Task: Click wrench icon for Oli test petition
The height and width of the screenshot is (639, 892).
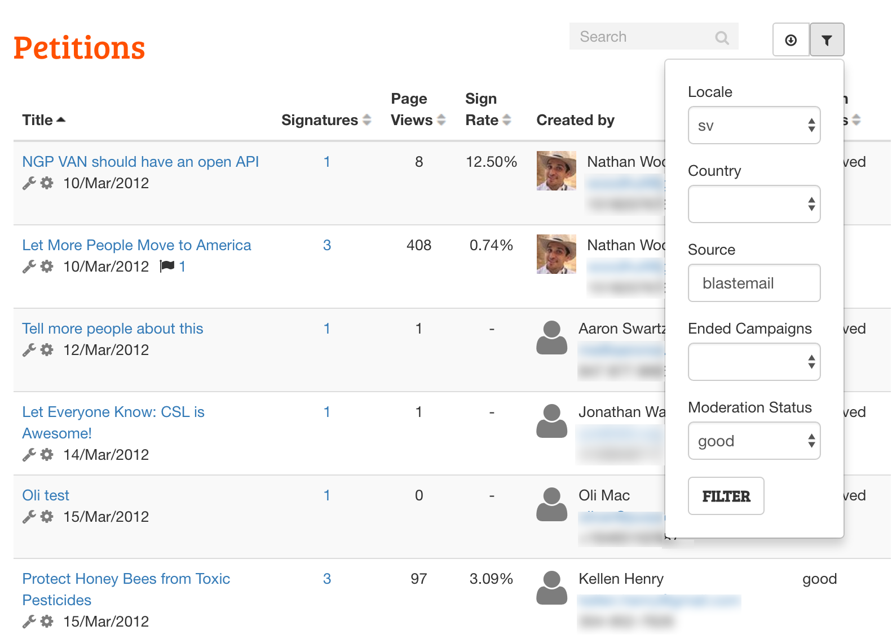Action: coord(29,517)
